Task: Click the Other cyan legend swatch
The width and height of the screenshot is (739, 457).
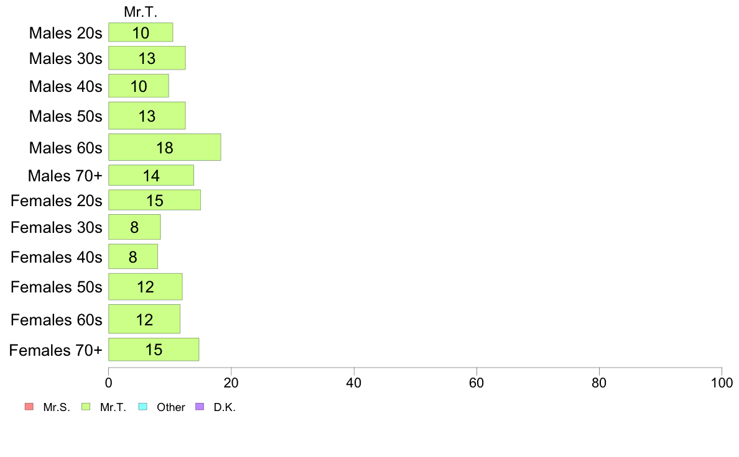Action: pos(143,407)
